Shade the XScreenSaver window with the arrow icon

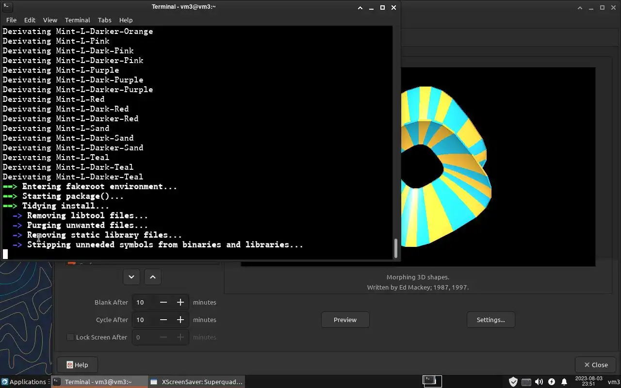[580, 7]
